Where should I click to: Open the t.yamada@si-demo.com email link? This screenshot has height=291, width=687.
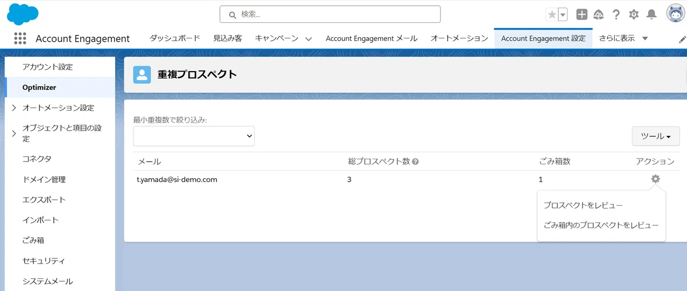tap(177, 179)
